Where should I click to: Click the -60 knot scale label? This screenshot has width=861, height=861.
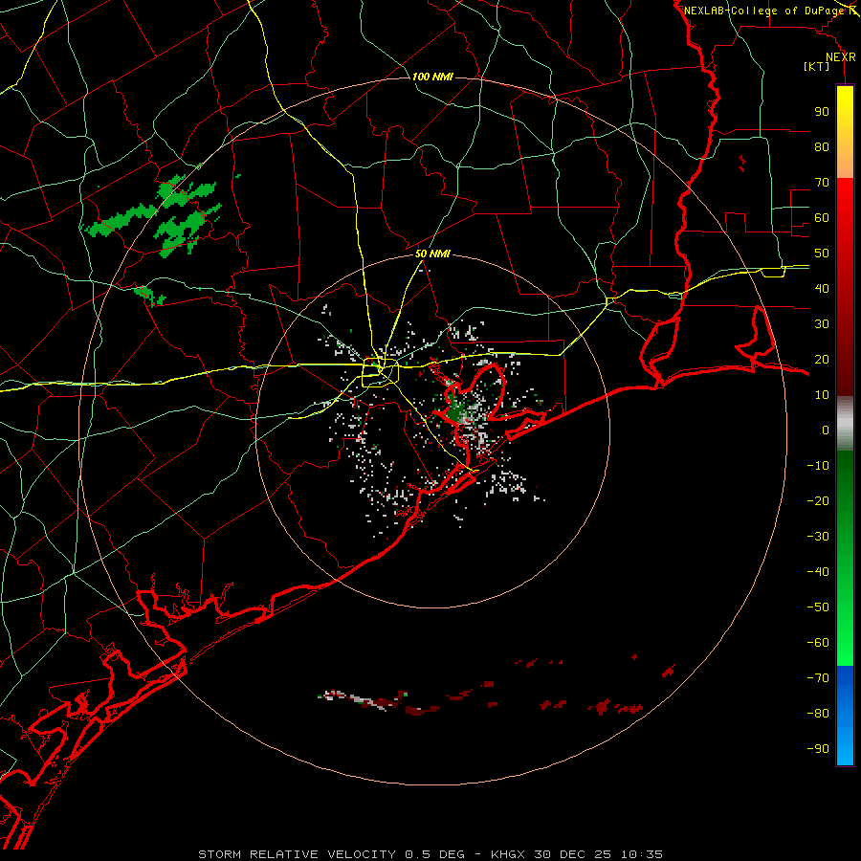818,643
